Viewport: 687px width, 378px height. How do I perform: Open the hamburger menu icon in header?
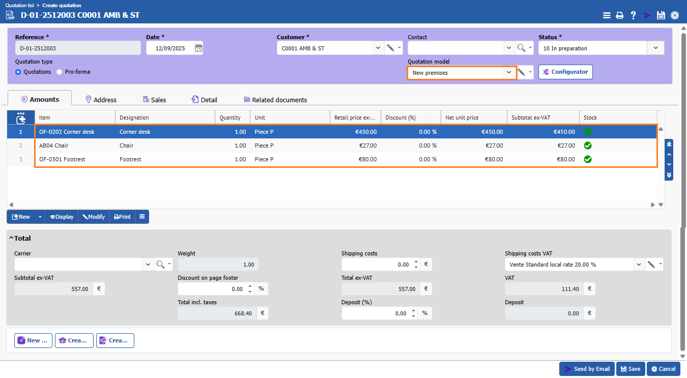pyautogui.click(x=607, y=15)
